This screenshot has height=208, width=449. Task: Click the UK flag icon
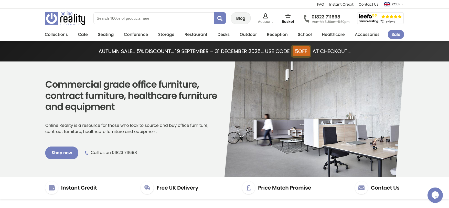click(387, 4)
